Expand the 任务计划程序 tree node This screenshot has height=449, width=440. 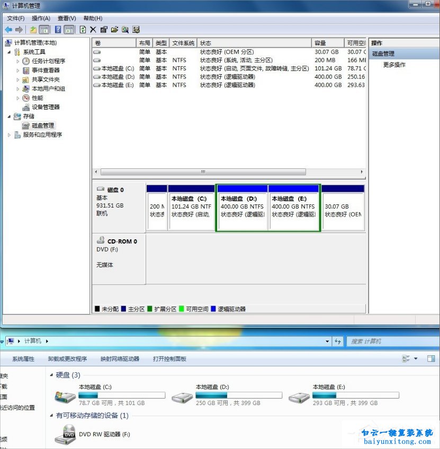click(16, 60)
